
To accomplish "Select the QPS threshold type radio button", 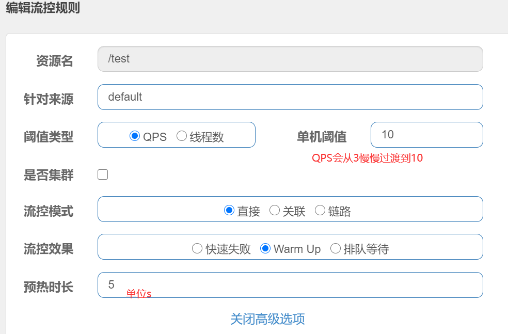I will [x=134, y=136].
